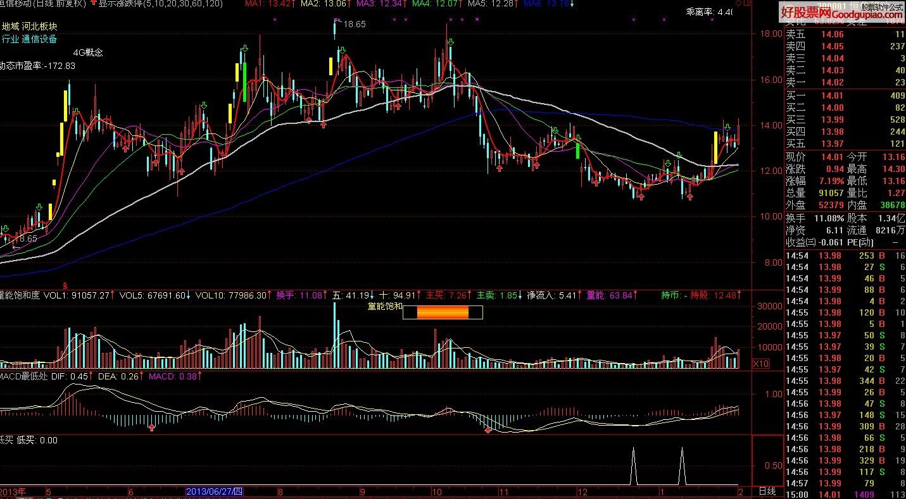
Task: Click the first 低买 signal spike in late December
Action: pos(633,467)
